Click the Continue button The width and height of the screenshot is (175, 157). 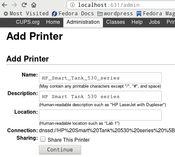60,150
